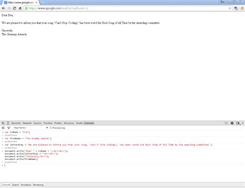
Task: Select the Console tab in the bottom drawer
Action: (x=6, y=185)
